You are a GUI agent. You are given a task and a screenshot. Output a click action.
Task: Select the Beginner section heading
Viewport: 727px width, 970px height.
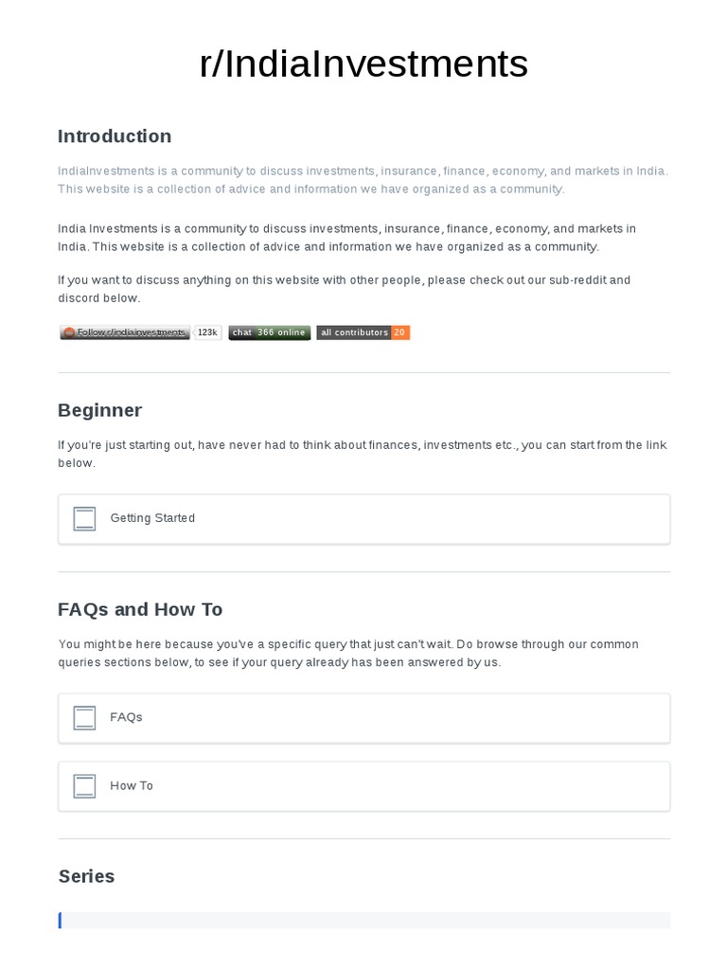pos(99,410)
